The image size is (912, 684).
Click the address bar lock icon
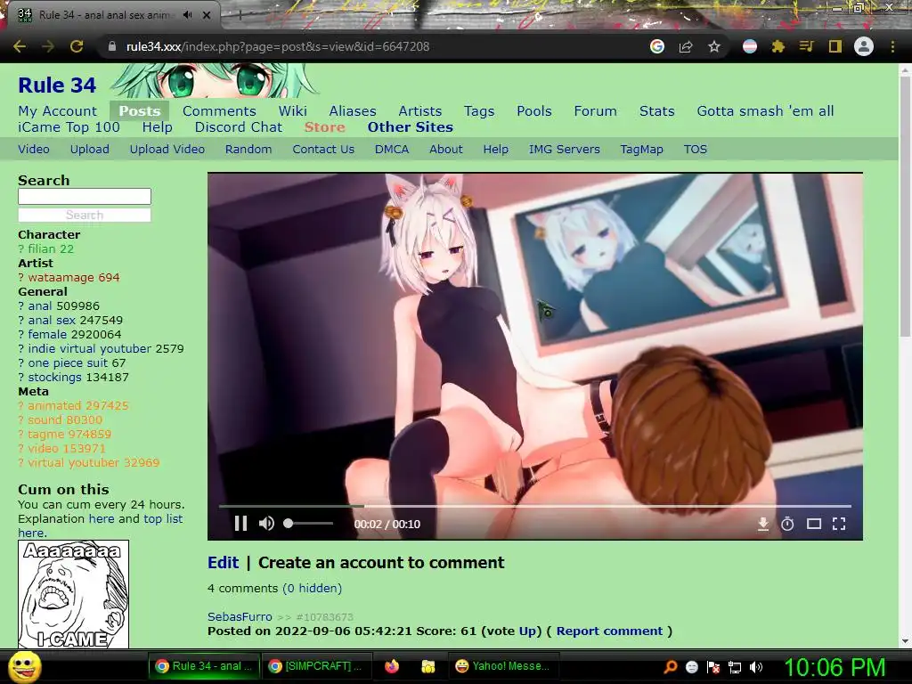112,46
